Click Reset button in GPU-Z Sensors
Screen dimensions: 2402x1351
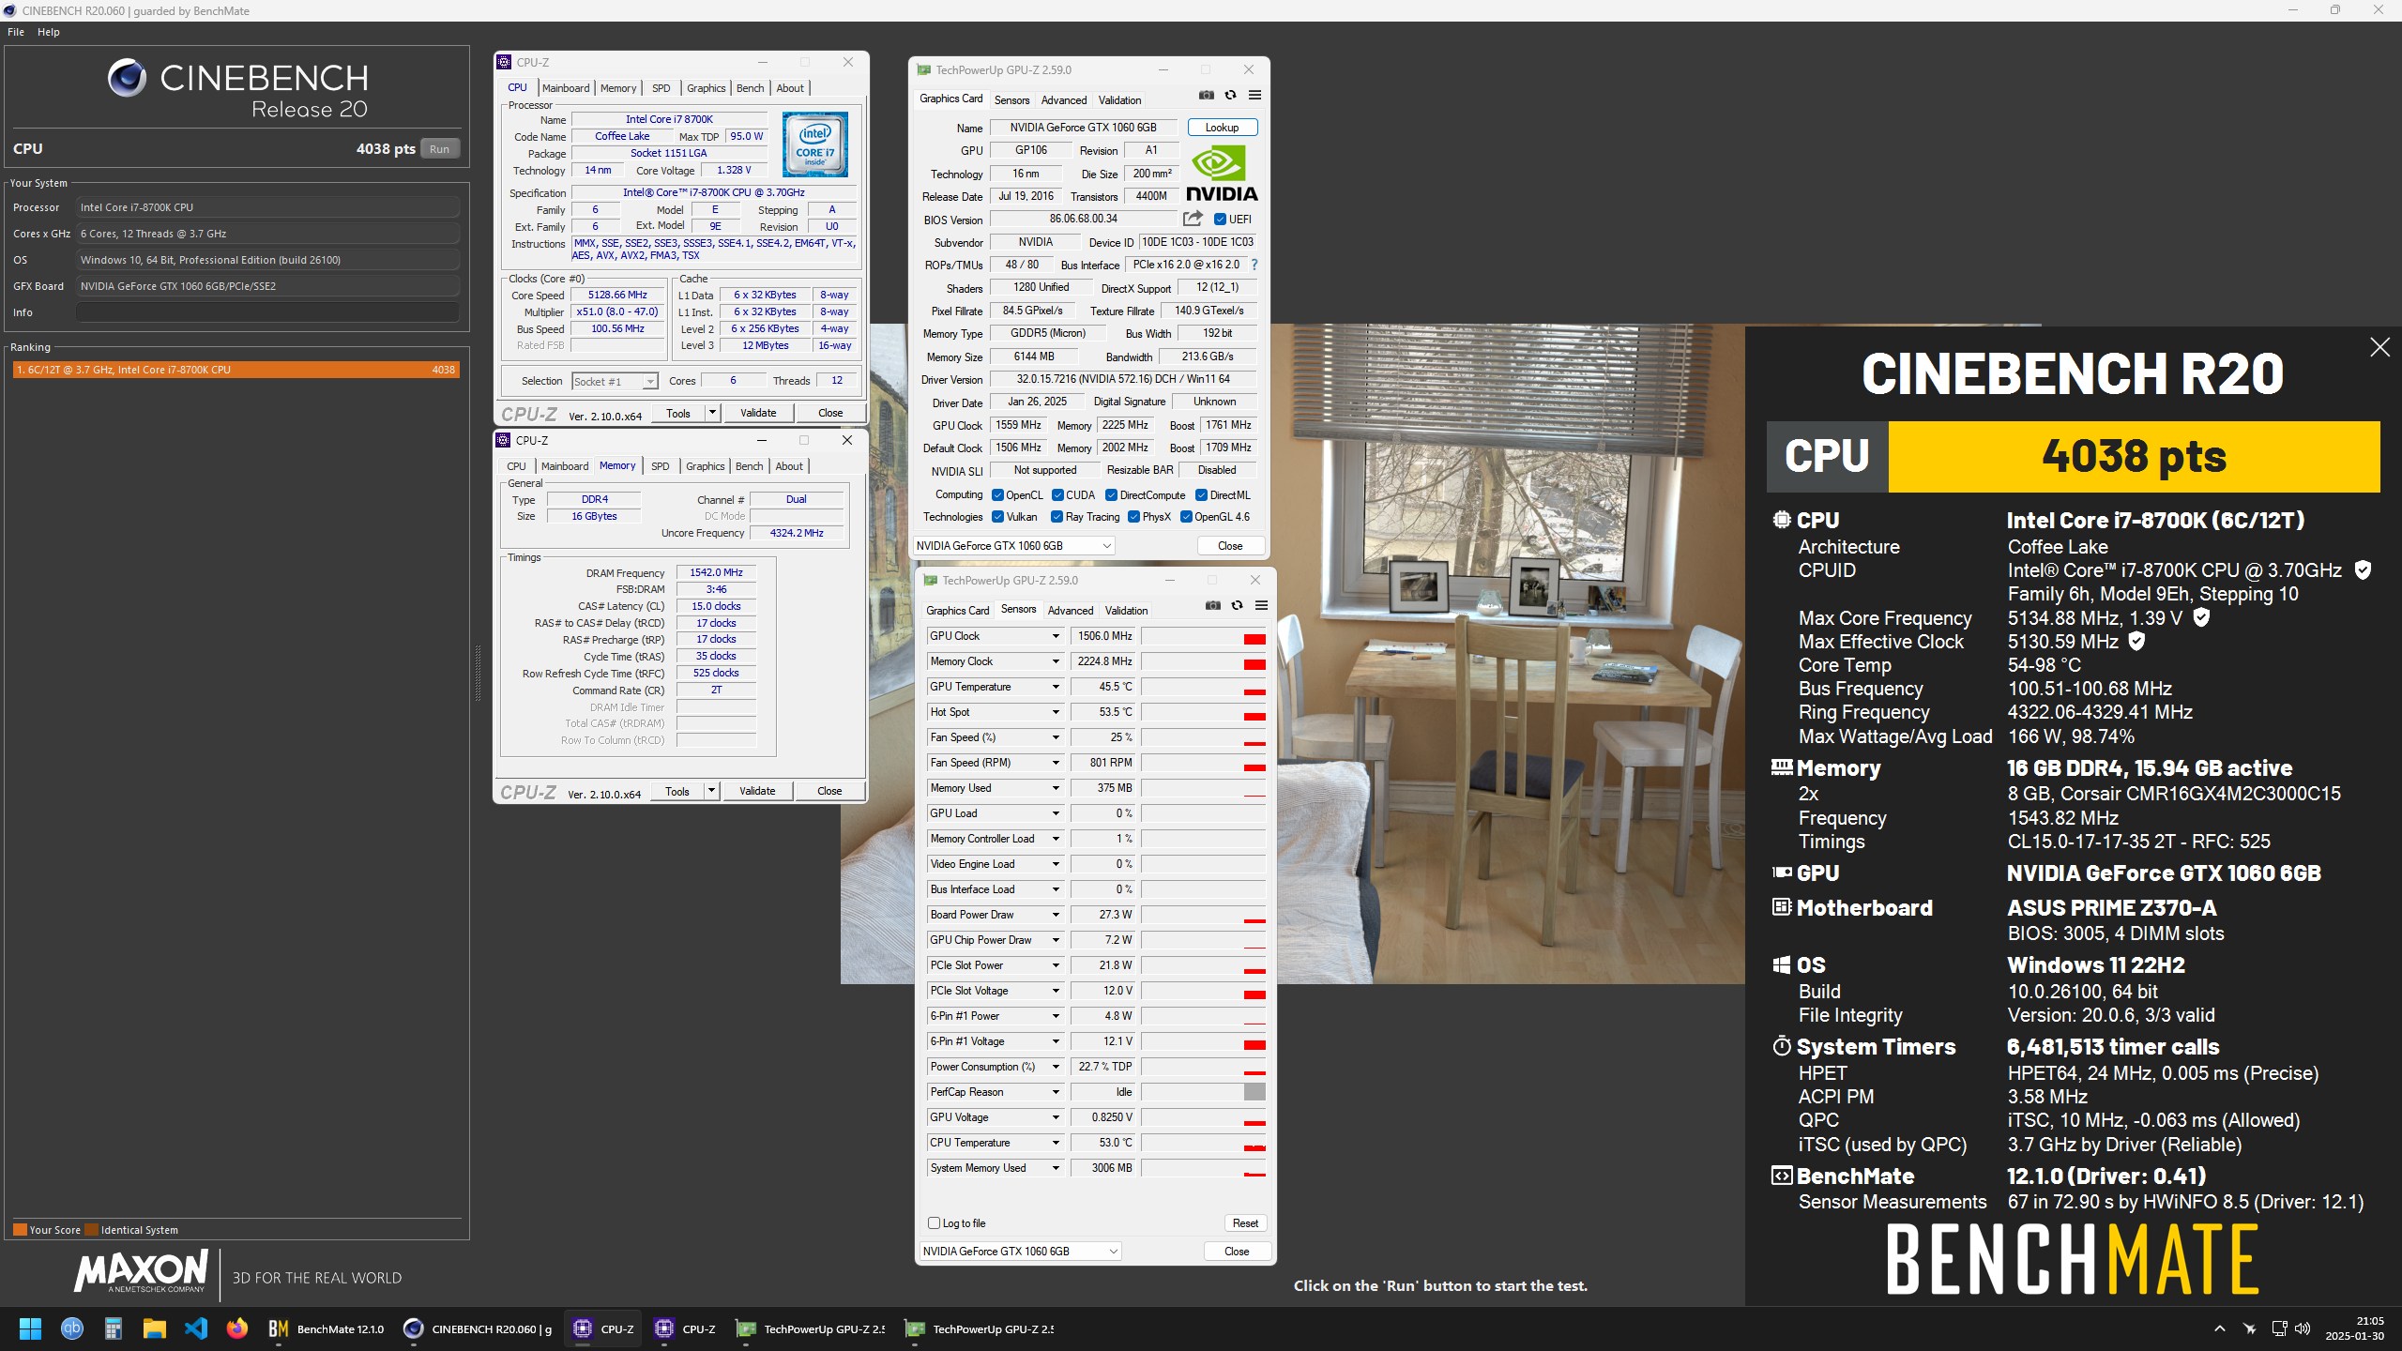point(1245,1222)
